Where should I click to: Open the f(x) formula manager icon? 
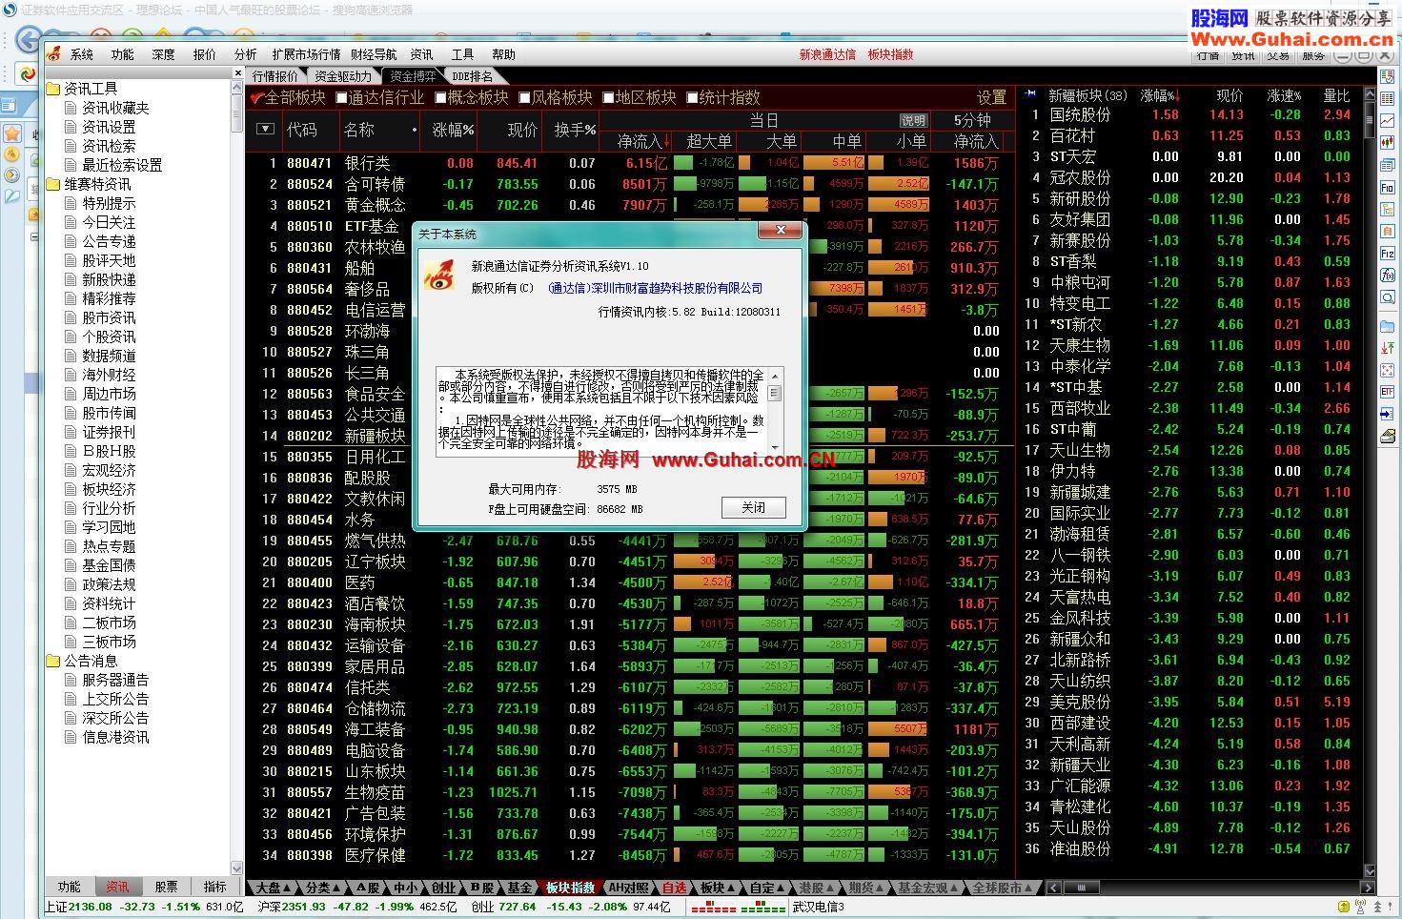click(x=1387, y=274)
